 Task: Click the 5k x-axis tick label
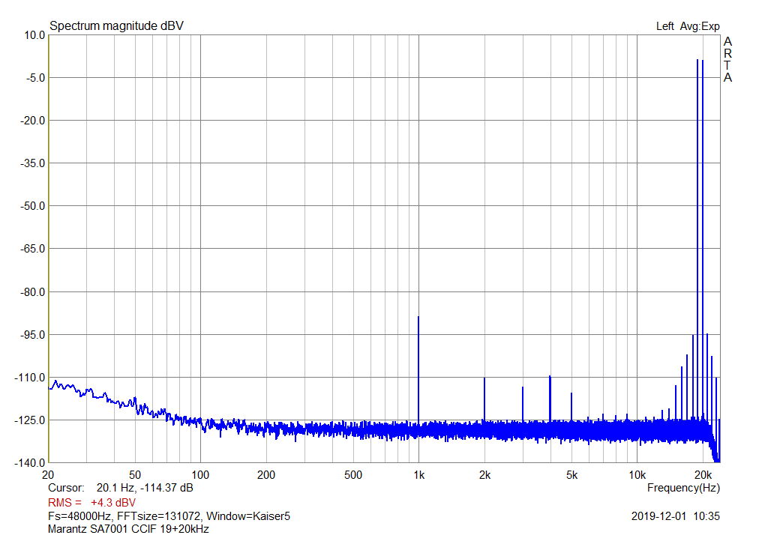coord(571,475)
